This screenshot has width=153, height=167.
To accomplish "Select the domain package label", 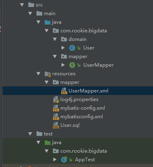I will click(x=78, y=39).
